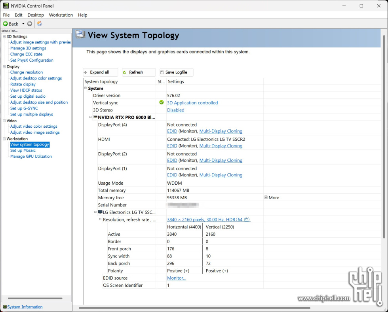This screenshot has width=388, height=312.
Task: Open the Workstation menu
Action: (x=61, y=15)
